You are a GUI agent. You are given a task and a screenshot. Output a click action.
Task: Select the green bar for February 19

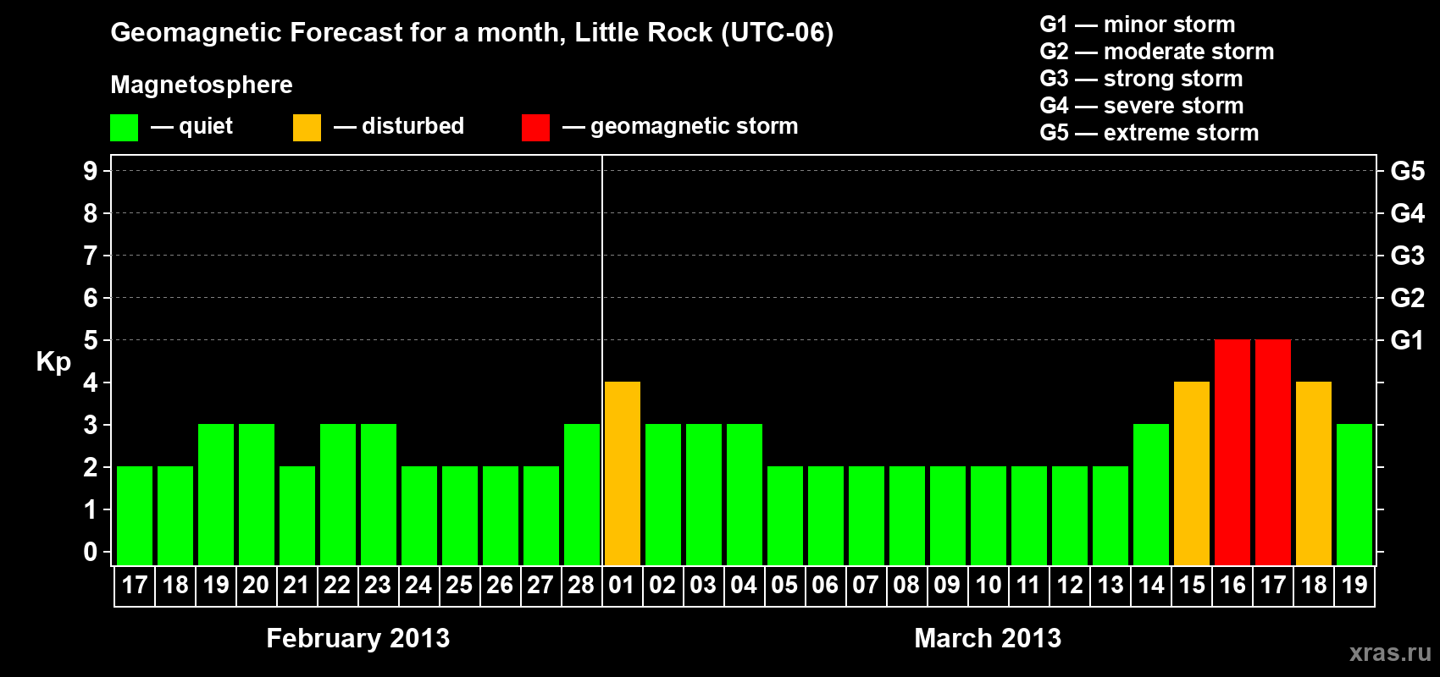point(216,494)
